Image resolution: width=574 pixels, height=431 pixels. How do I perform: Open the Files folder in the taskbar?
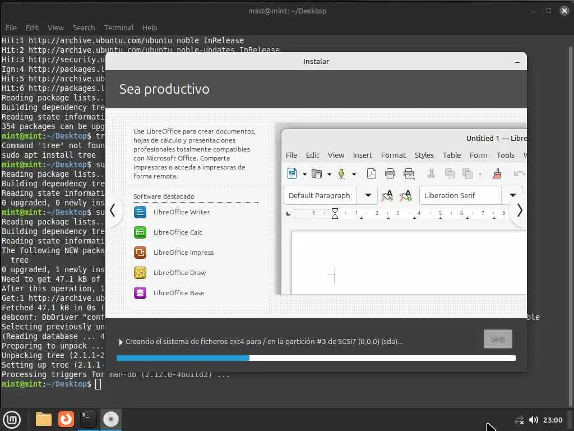(44, 419)
